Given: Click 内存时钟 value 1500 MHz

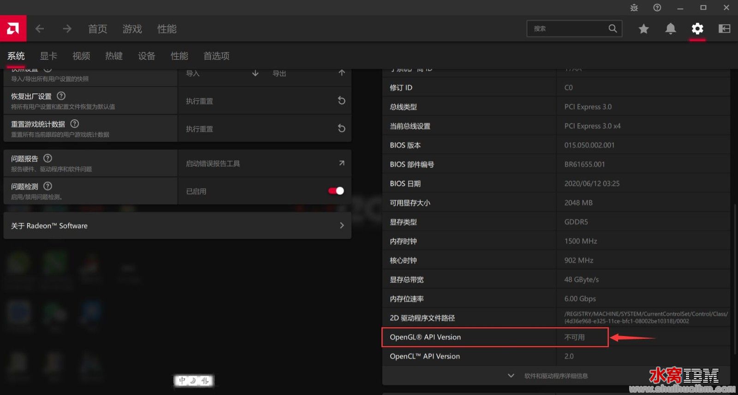Looking at the screenshot, I should (x=581, y=241).
